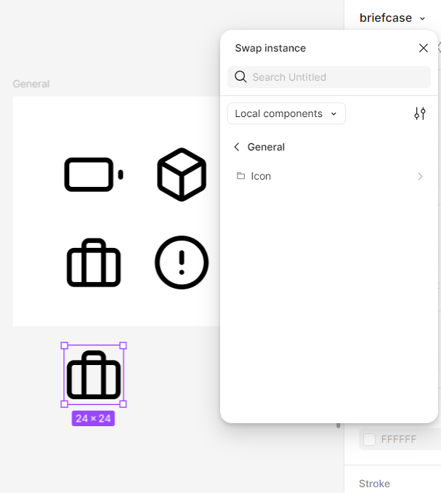Expand Icon folder using right chevron
Image resolution: width=441 pixels, height=493 pixels.
point(420,177)
